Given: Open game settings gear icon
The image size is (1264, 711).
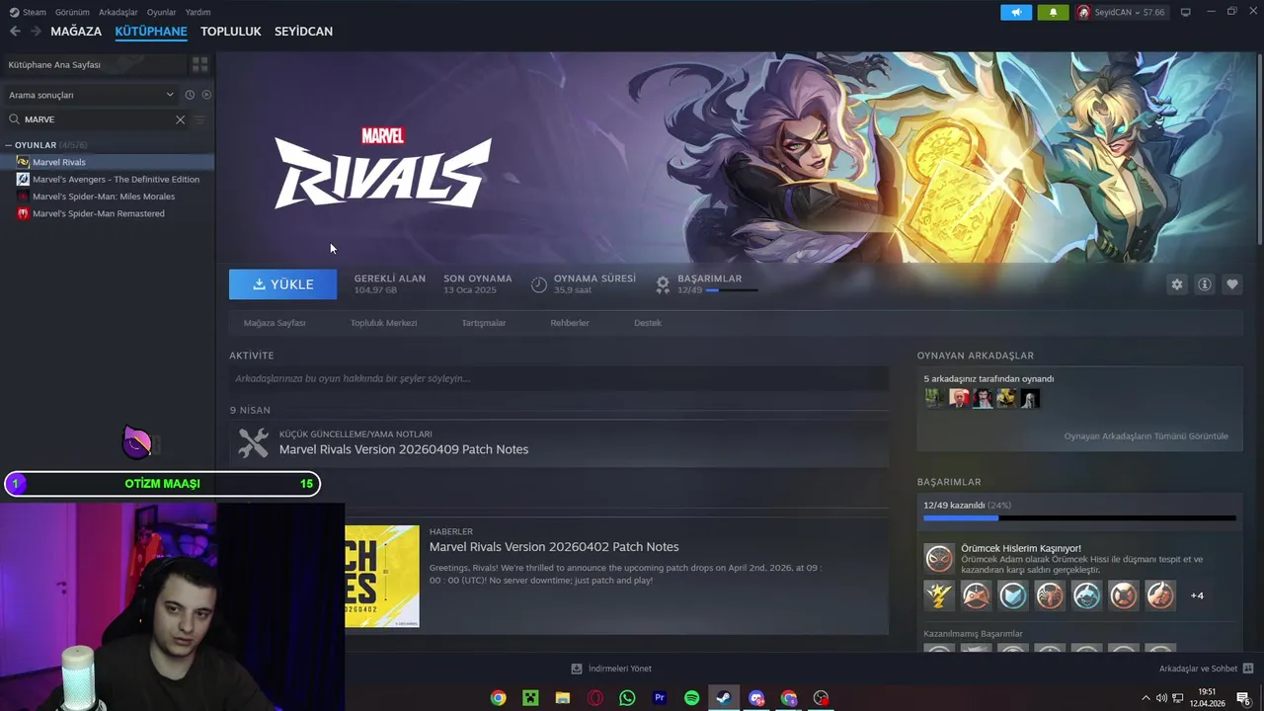Looking at the screenshot, I should (x=1176, y=284).
